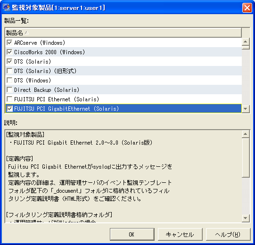
Task: Click the description pane scrollbar thumb
Action: [246, 158]
